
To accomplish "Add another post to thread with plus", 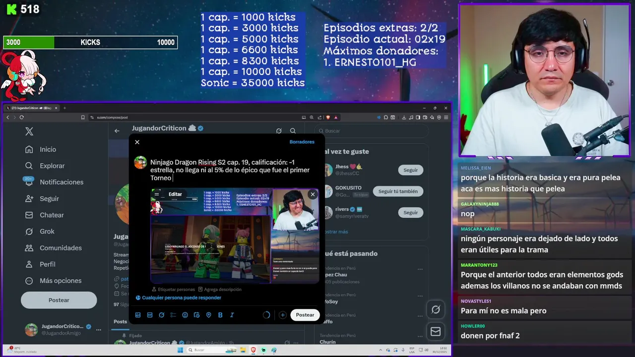I will tap(283, 315).
